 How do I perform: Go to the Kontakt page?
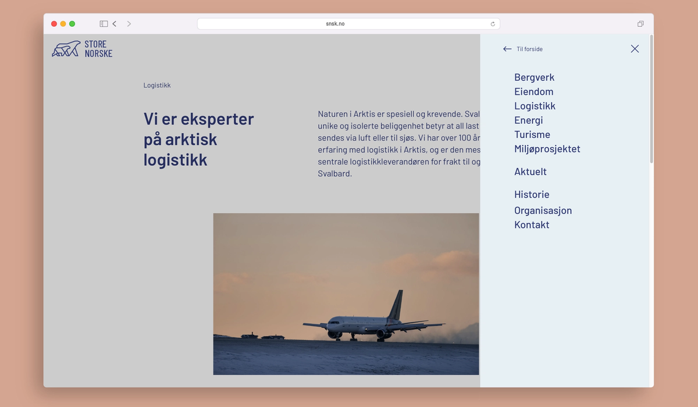tap(531, 224)
